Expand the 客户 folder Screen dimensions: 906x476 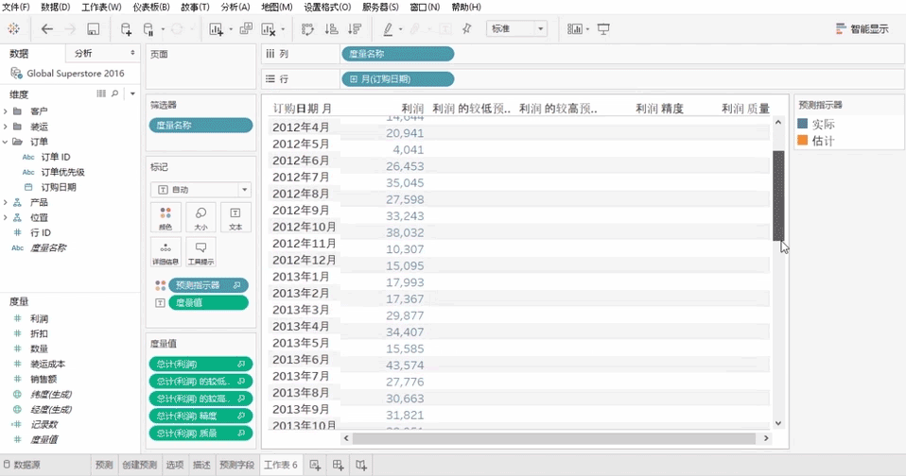pyautogui.click(x=6, y=111)
